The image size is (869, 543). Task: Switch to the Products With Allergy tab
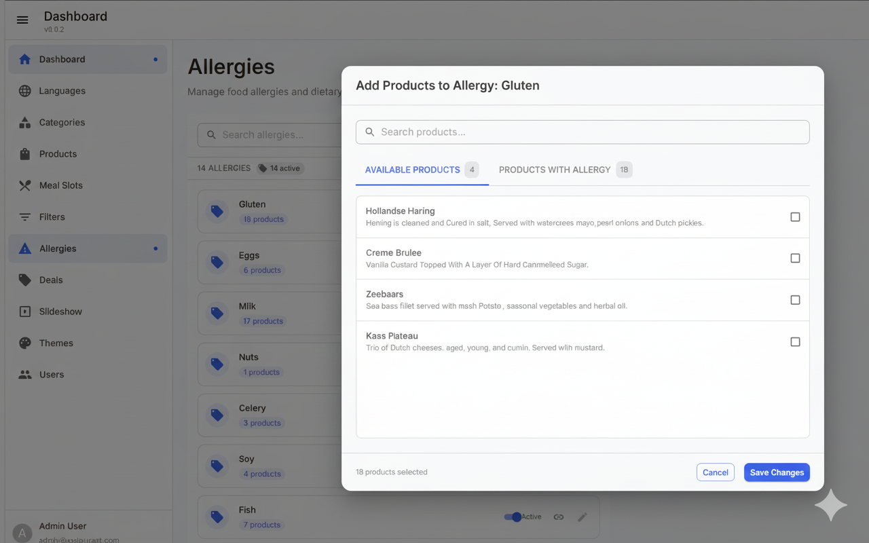tap(555, 170)
